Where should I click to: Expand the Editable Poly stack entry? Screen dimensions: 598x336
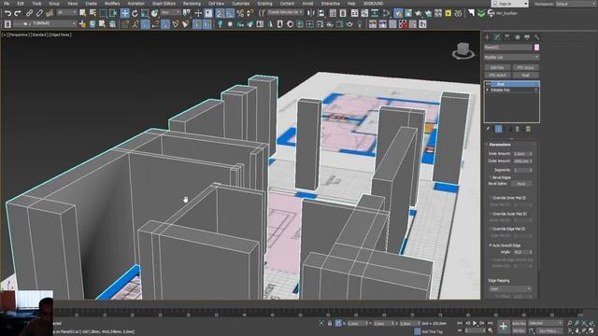coord(488,91)
